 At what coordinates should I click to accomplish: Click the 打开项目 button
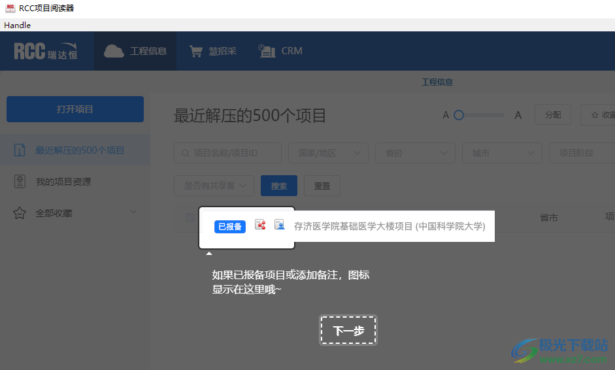point(75,109)
